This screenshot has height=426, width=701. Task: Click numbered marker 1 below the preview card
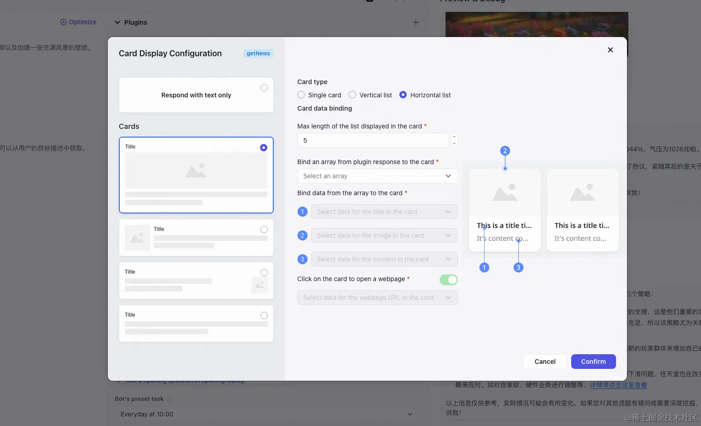pos(484,267)
